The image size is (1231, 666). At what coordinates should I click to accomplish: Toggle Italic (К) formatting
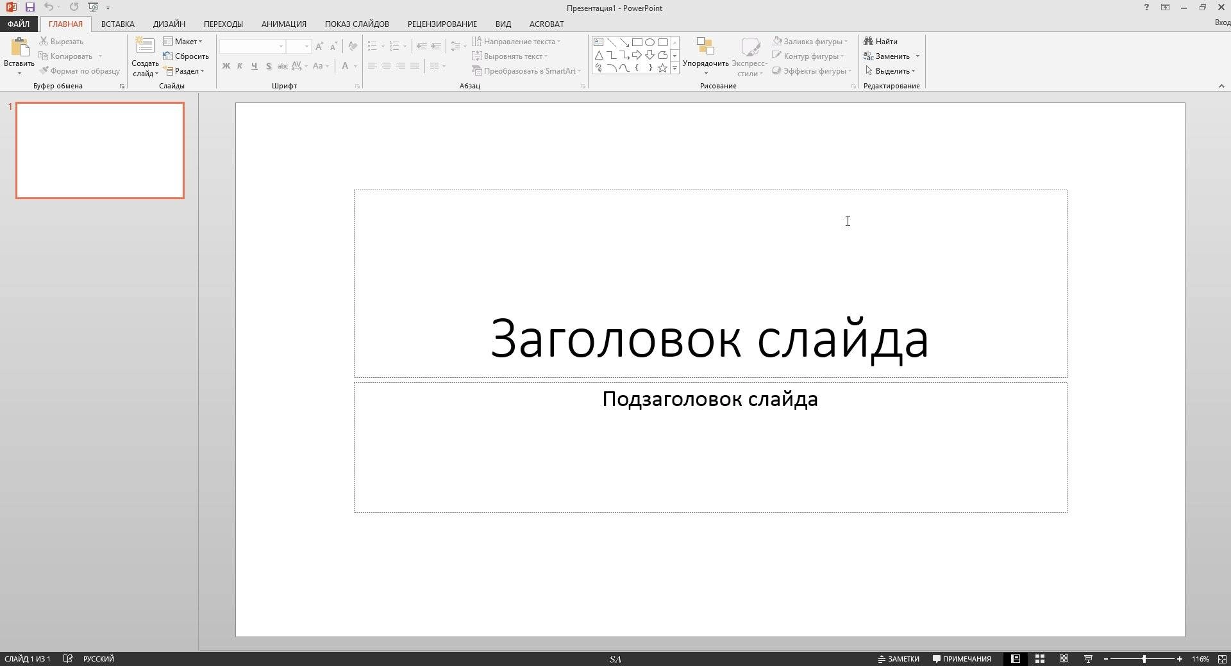240,65
